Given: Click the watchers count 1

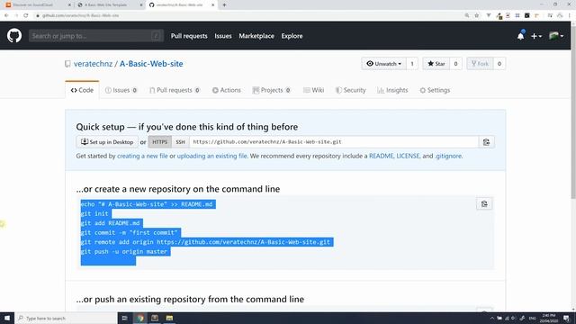Looking at the screenshot, I should click(412, 64).
